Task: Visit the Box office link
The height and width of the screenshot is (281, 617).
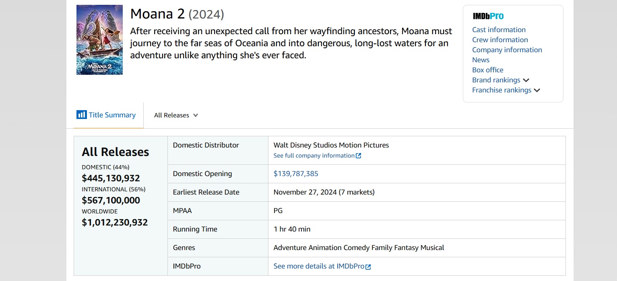Action: (x=487, y=70)
